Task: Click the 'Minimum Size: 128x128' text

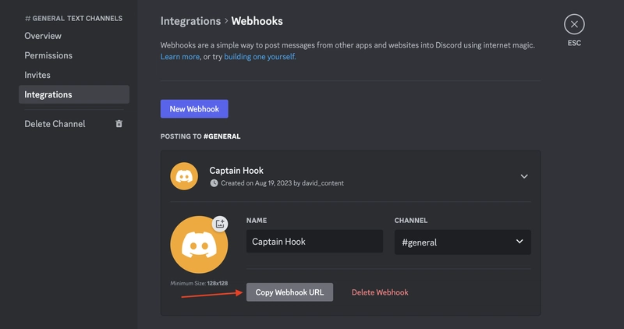Action: [199, 283]
